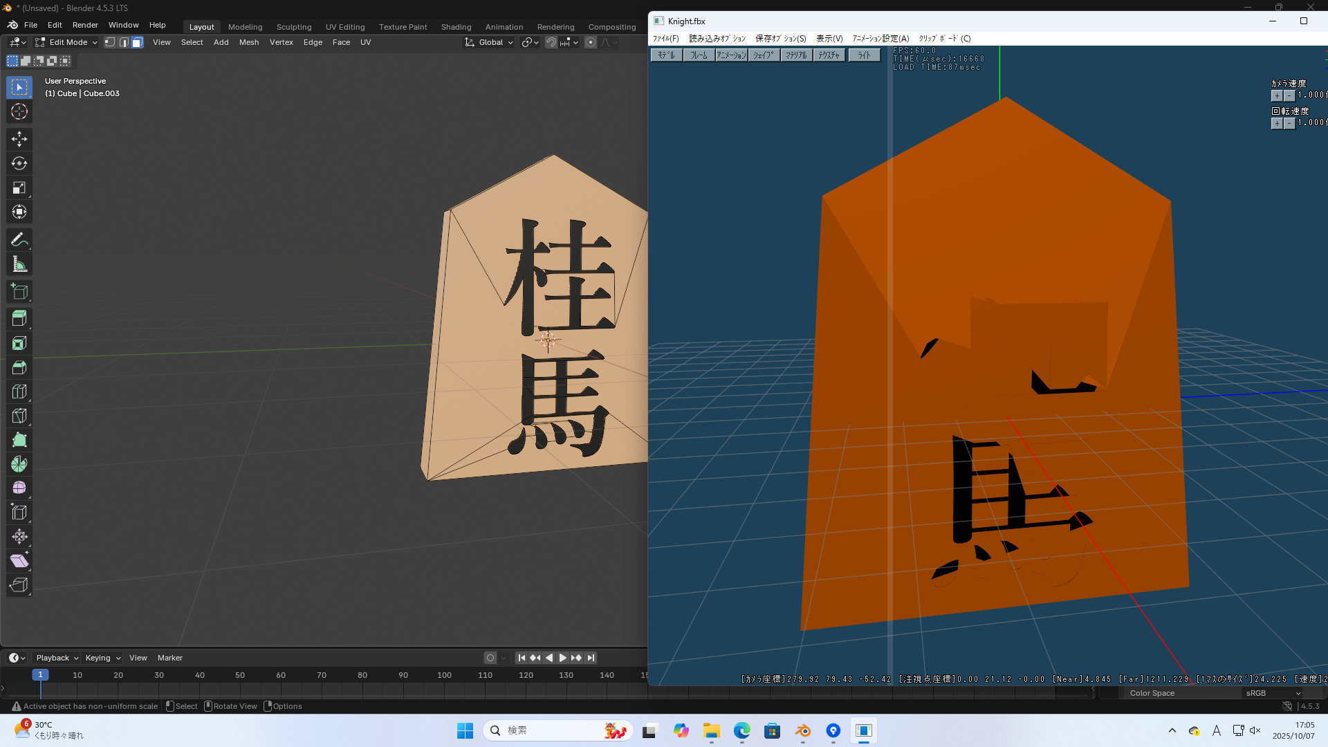
Task: Select the Move tool
Action: [x=19, y=139]
